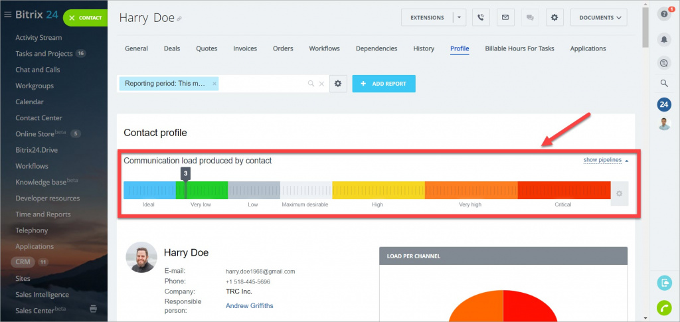The image size is (680, 322).
Task: Switch to the Deals tab
Action: pos(172,48)
